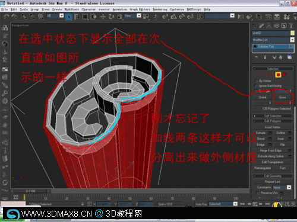Toggle the Angle Snap icon
297x222 pixels.
tap(173, 17)
